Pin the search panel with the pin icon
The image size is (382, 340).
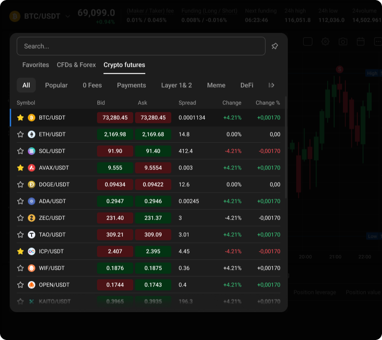[x=274, y=46]
